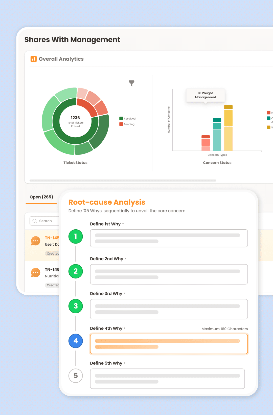The image size is (273, 415).
Task: Select step 2 green circle
Action: coord(76,271)
